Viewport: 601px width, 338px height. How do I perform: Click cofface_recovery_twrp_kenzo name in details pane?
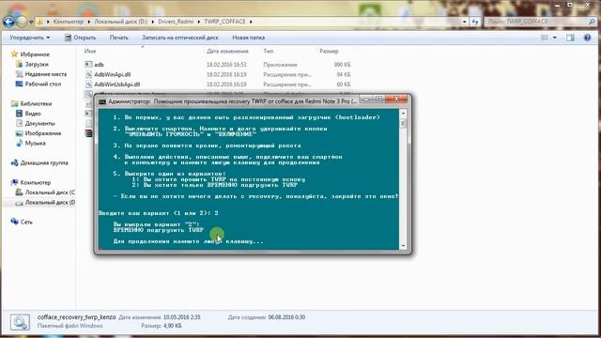pos(77,317)
